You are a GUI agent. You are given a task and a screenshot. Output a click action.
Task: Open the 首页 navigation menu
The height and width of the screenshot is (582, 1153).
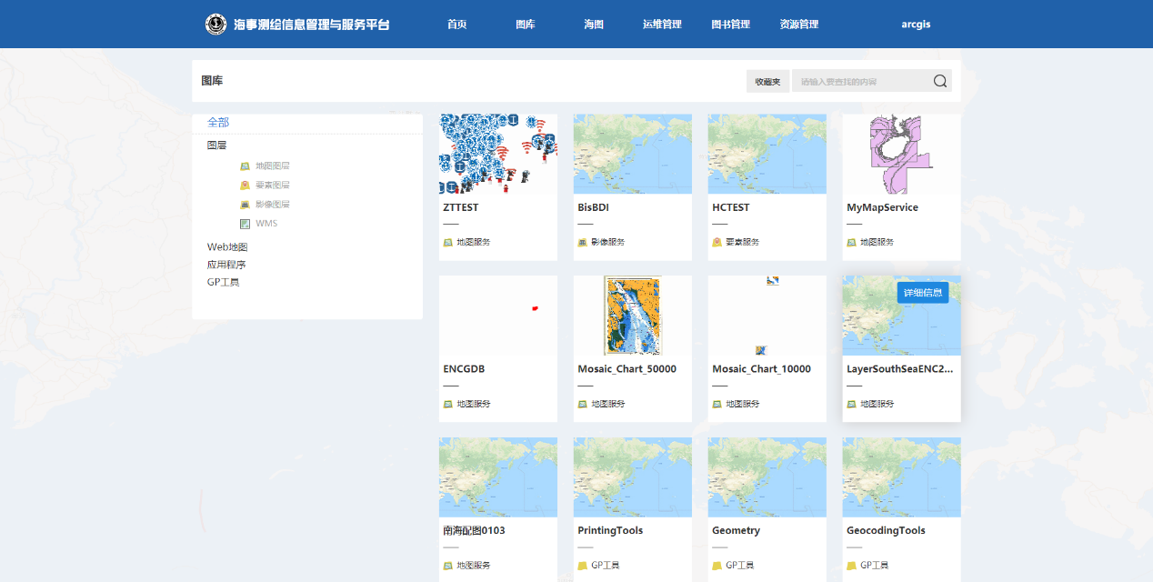(456, 25)
